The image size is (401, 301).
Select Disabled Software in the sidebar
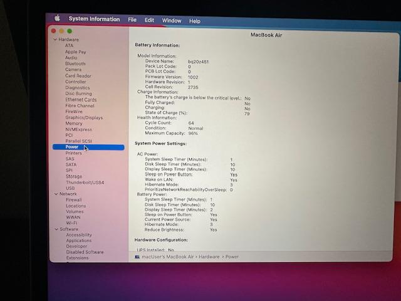(x=85, y=252)
